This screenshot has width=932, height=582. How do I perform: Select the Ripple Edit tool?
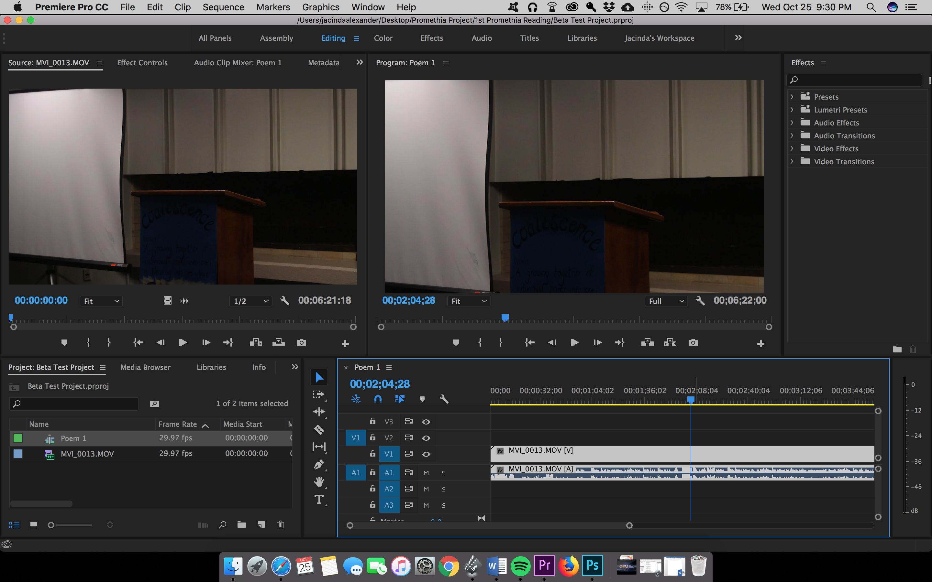(x=319, y=412)
